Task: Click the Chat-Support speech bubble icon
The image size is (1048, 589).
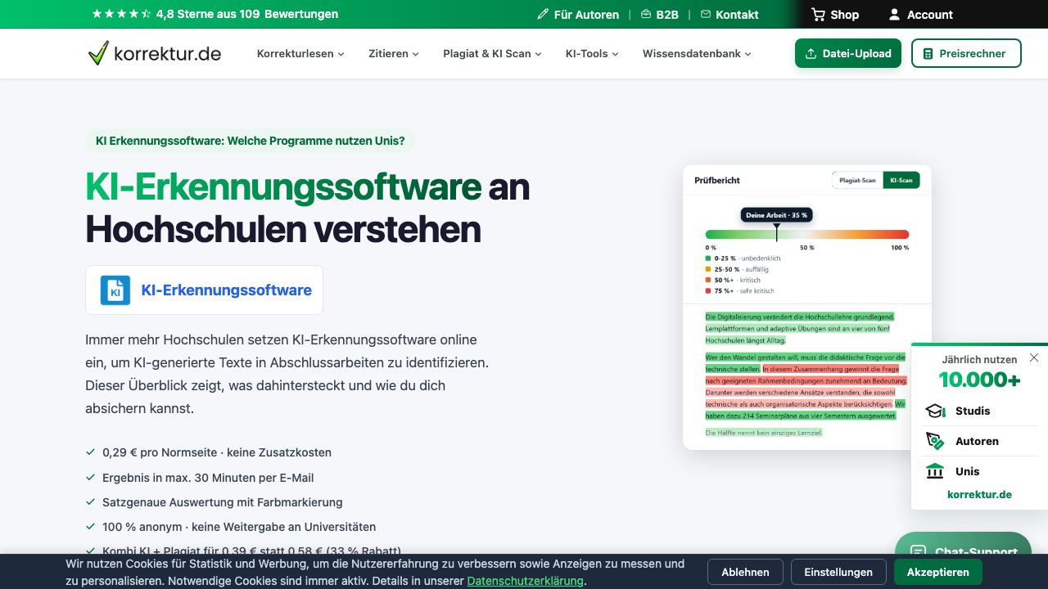Action: click(x=919, y=552)
